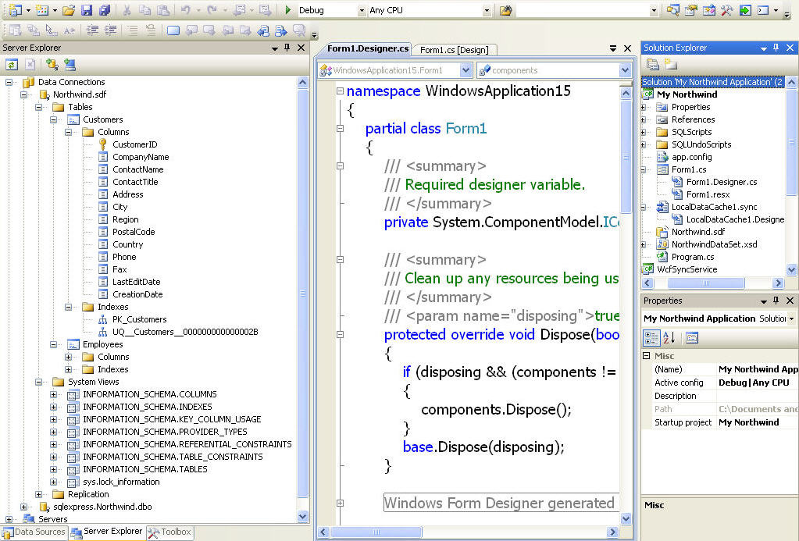Collapse the Misc property category
Screen dimensions: 799x541
coord(647,356)
